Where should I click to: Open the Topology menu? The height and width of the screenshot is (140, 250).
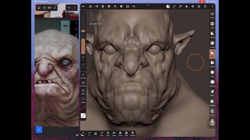tap(103, 6)
